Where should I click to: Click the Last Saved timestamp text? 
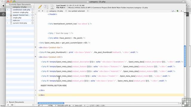(70, 5)
